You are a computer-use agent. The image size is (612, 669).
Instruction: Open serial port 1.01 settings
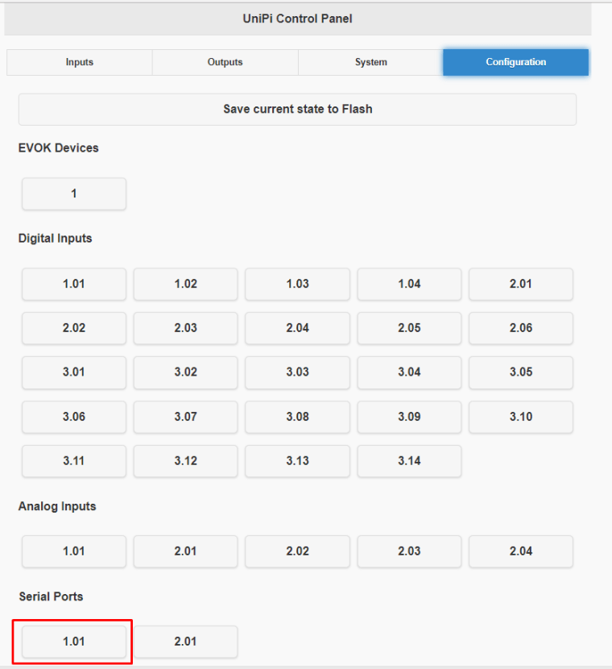click(74, 642)
